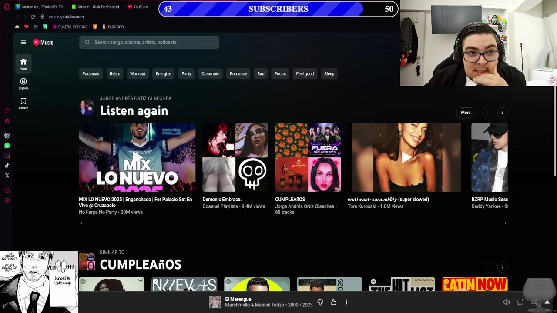
Task: Dislike the song El Merengue
Action: click(320, 302)
